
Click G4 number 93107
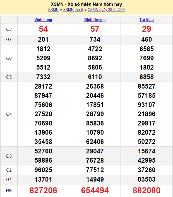click(x=146, y=105)
